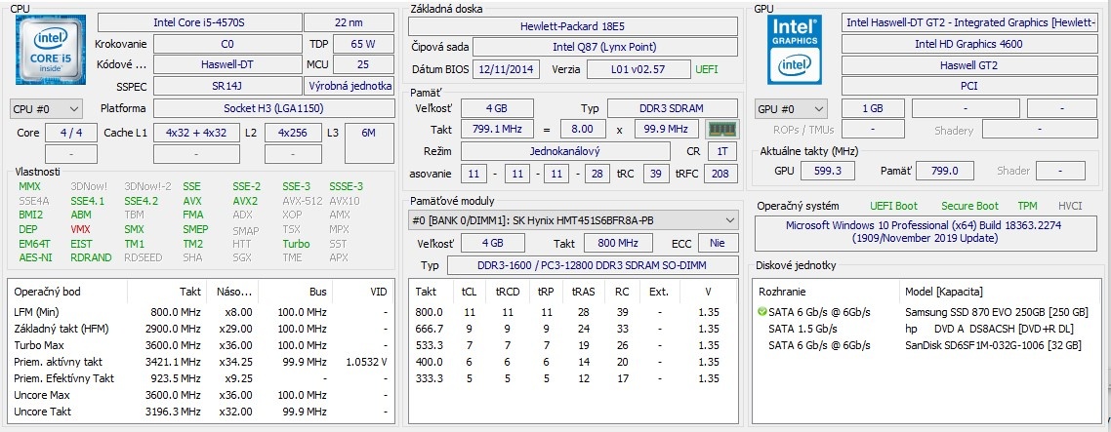
Task: Click the BIOS date 12/11/2014 value
Action: tap(507, 69)
